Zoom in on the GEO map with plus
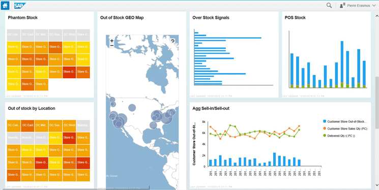Screen dimensions: 379x190 tap(112, 41)
